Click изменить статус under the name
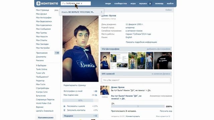This screenshot has height=120, width=214. [x=109, y=19]
